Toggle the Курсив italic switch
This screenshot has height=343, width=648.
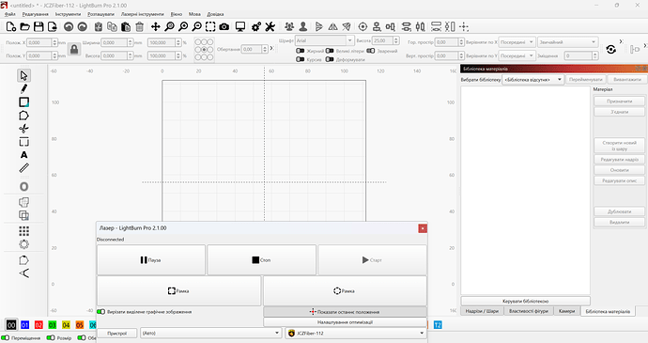(x=300, y=59)
